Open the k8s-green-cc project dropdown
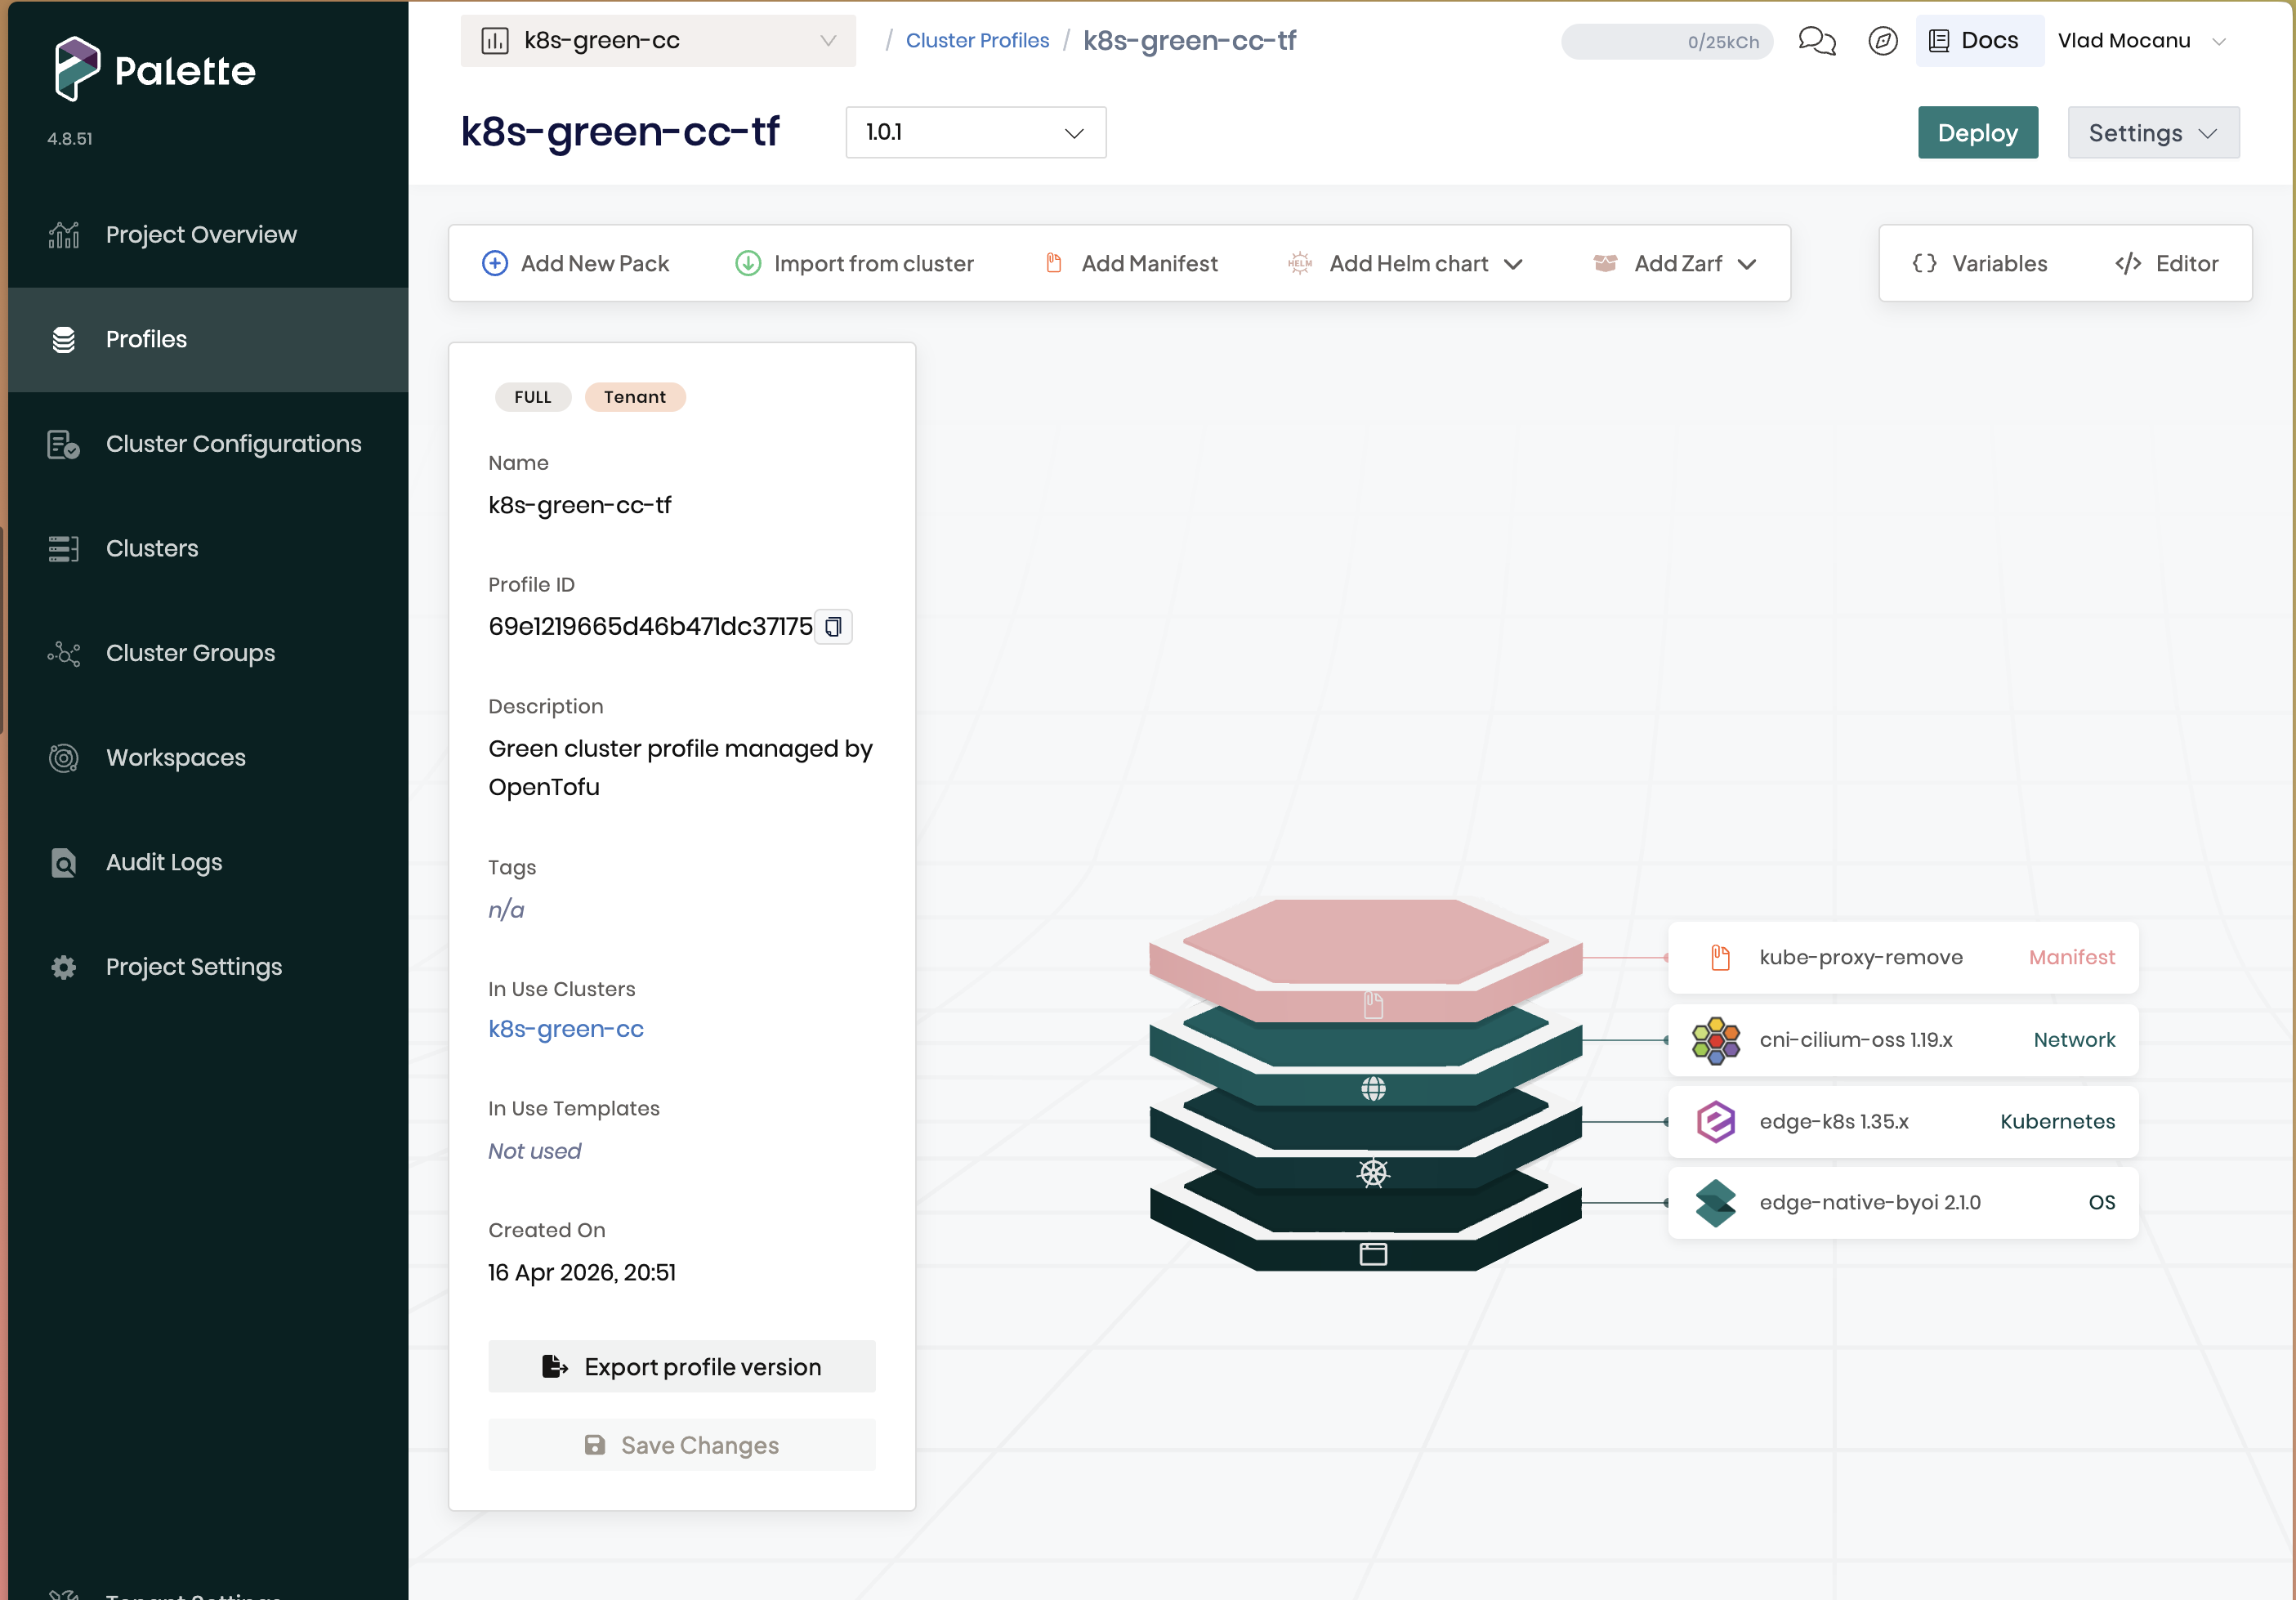The image size is (2296, 1600). pyautogui.click(x=658, y=41)
